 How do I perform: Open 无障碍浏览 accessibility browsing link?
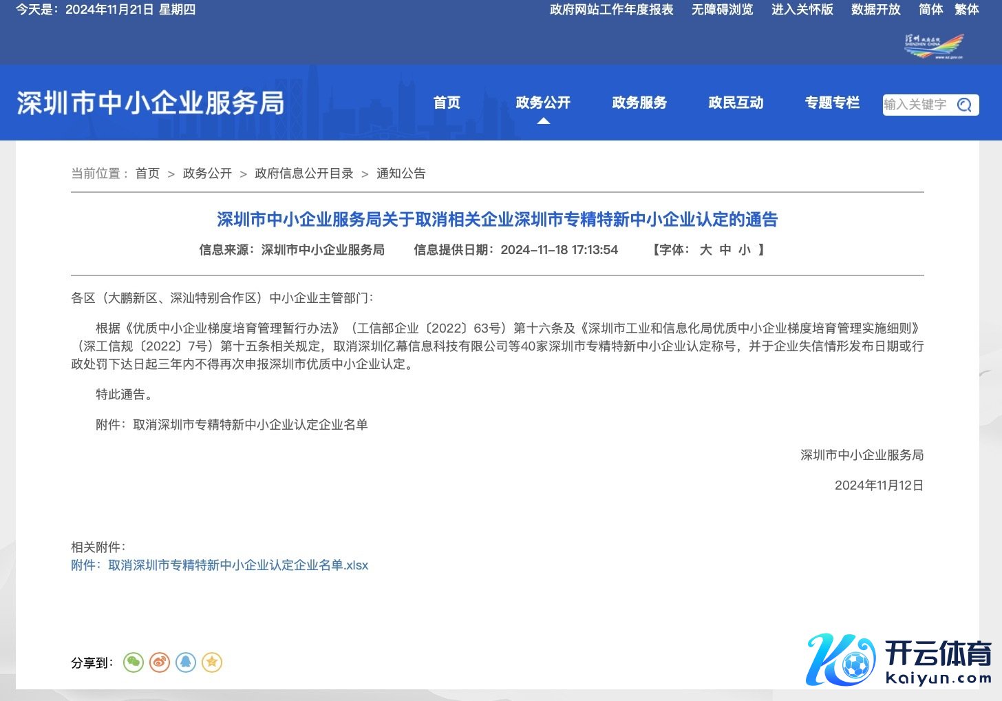coord(722,10)
